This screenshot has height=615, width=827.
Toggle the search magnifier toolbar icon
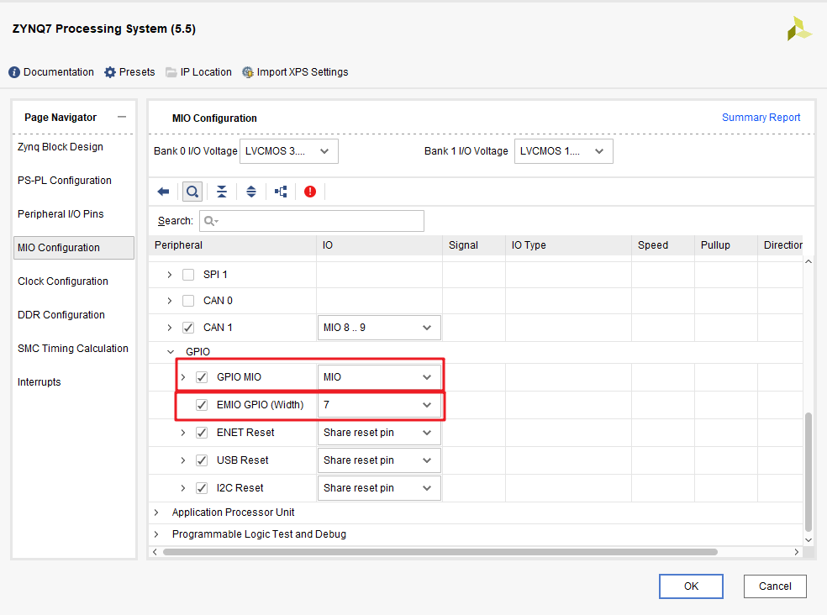pyautogui.click(x=192, y=192)
